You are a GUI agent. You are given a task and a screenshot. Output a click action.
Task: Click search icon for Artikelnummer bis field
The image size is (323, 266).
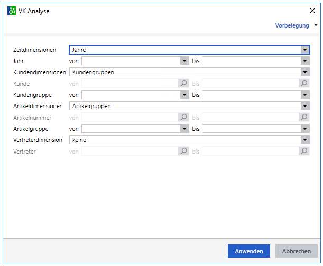304,117
